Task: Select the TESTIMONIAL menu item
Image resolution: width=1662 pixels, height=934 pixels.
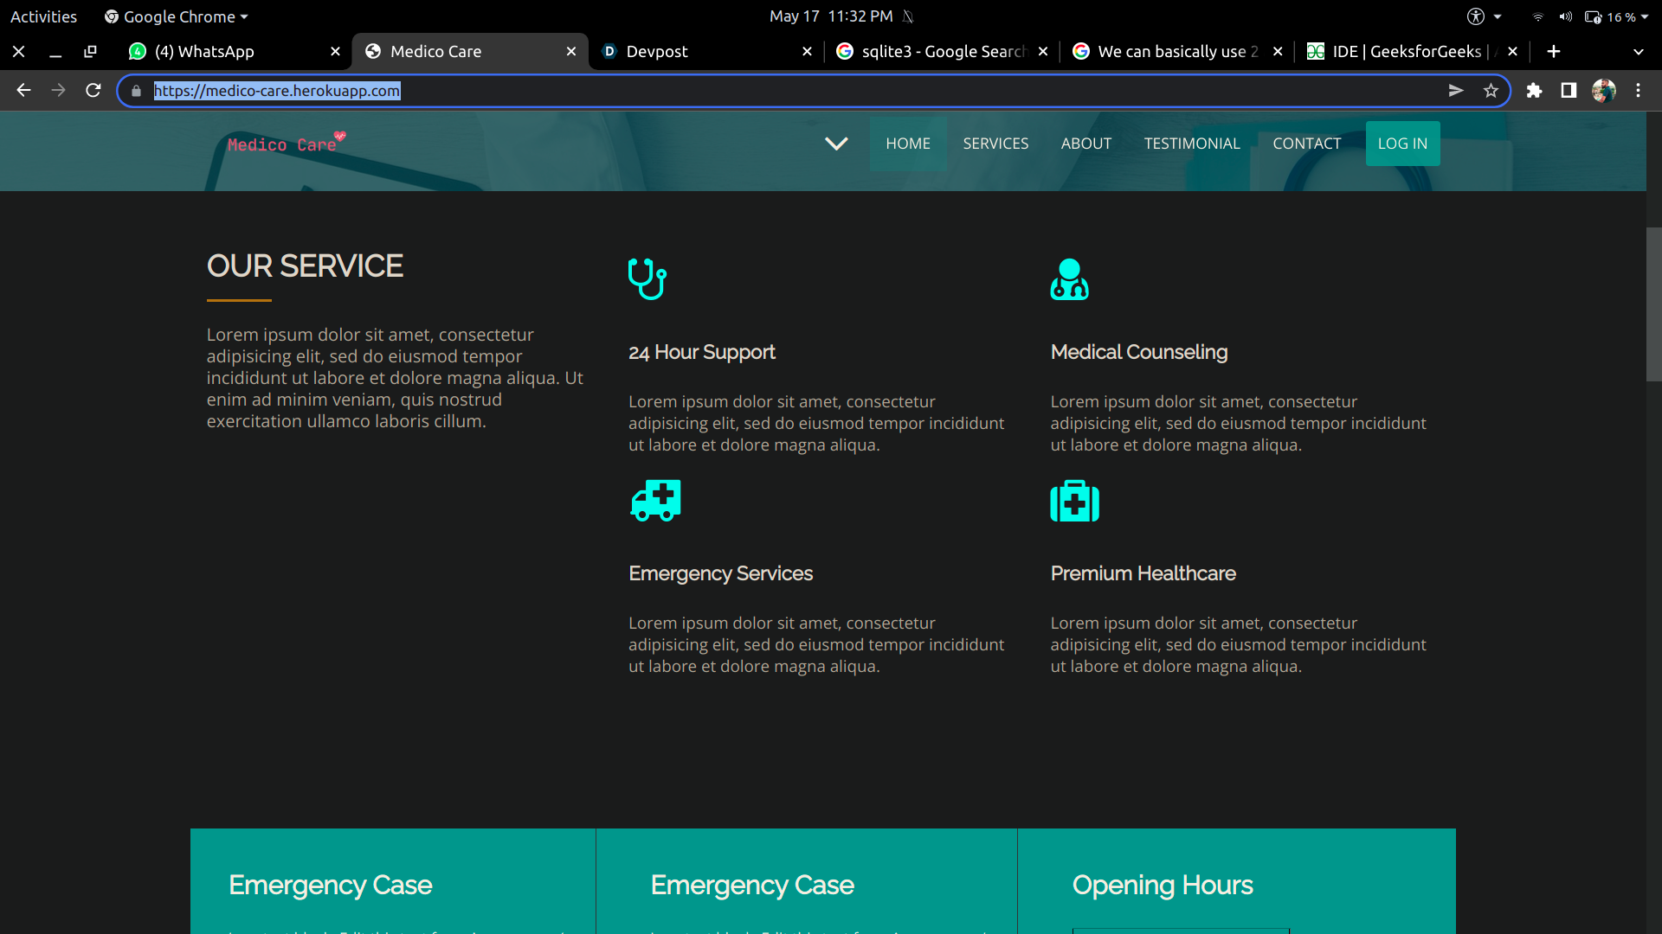Action: point(1192,144)
